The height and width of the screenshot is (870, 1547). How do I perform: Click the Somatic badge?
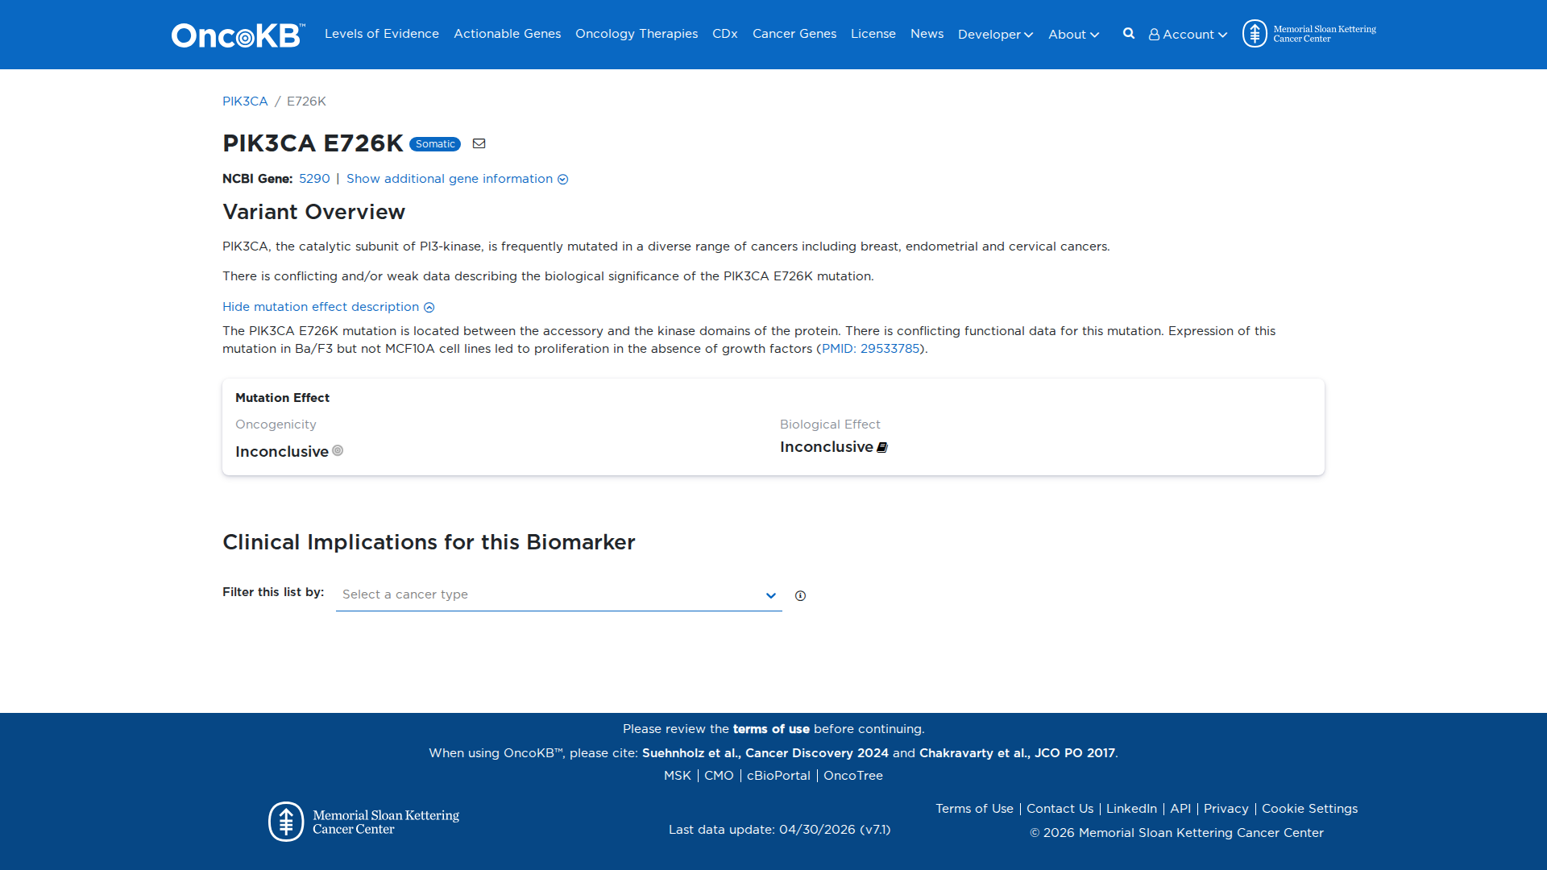tap(435, 144)
